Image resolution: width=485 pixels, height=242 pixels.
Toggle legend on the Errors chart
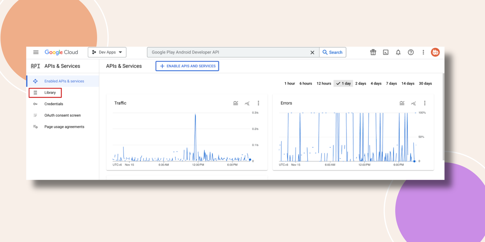tap(402, 103)
